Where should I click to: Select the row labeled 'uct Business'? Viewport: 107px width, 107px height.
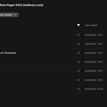[53, 53]
